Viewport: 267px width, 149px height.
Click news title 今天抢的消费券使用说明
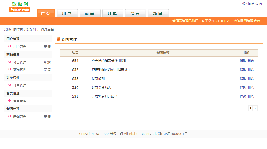110,61
